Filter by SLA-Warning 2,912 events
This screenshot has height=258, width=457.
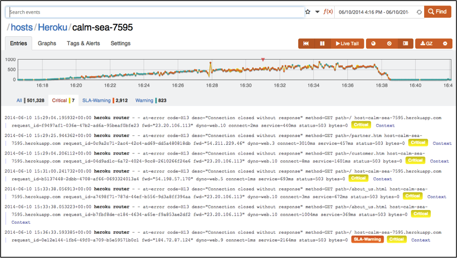105,100
